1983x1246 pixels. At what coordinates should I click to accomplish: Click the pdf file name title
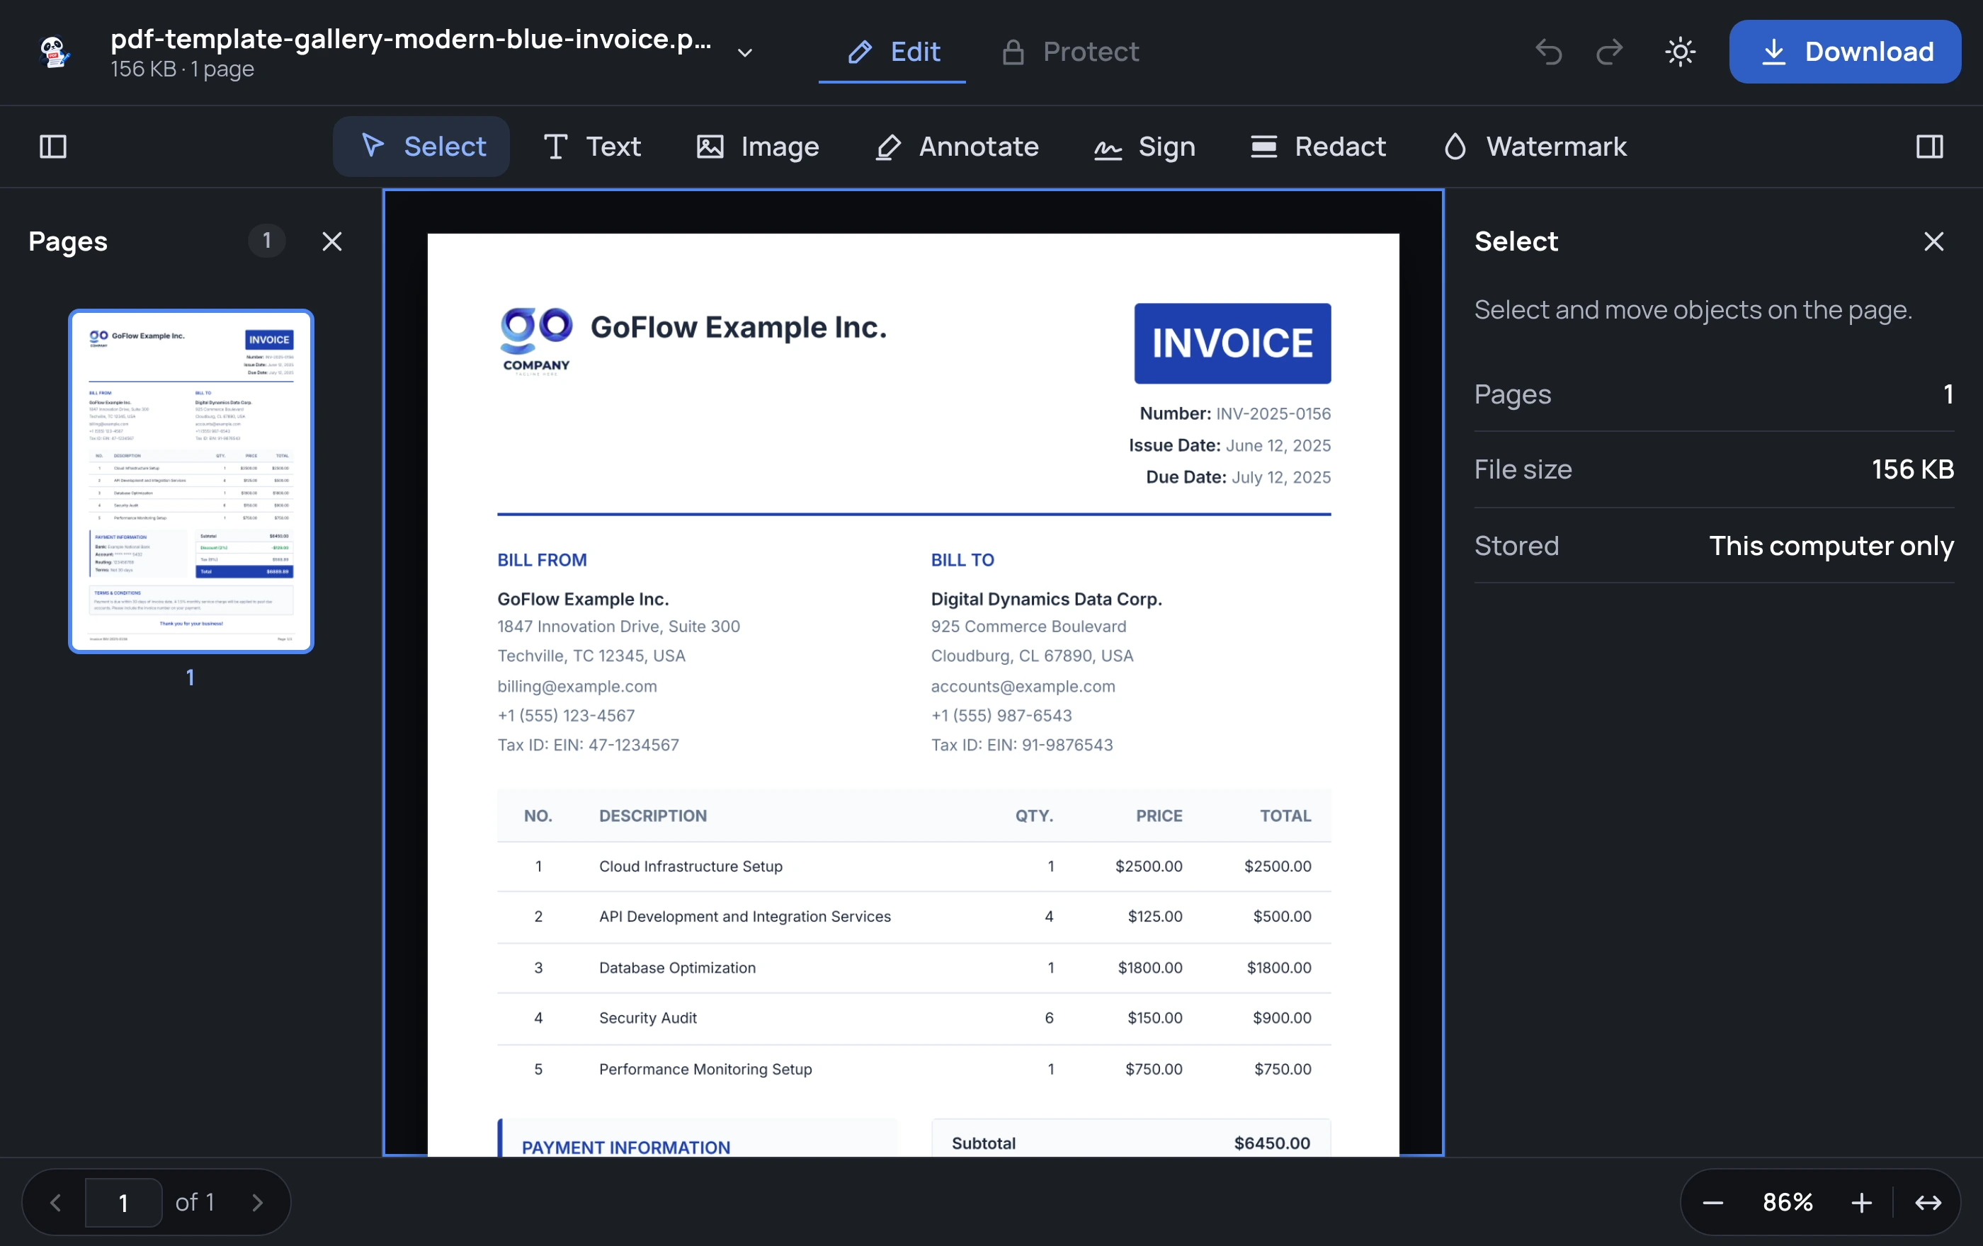click(x=411, y=39)
